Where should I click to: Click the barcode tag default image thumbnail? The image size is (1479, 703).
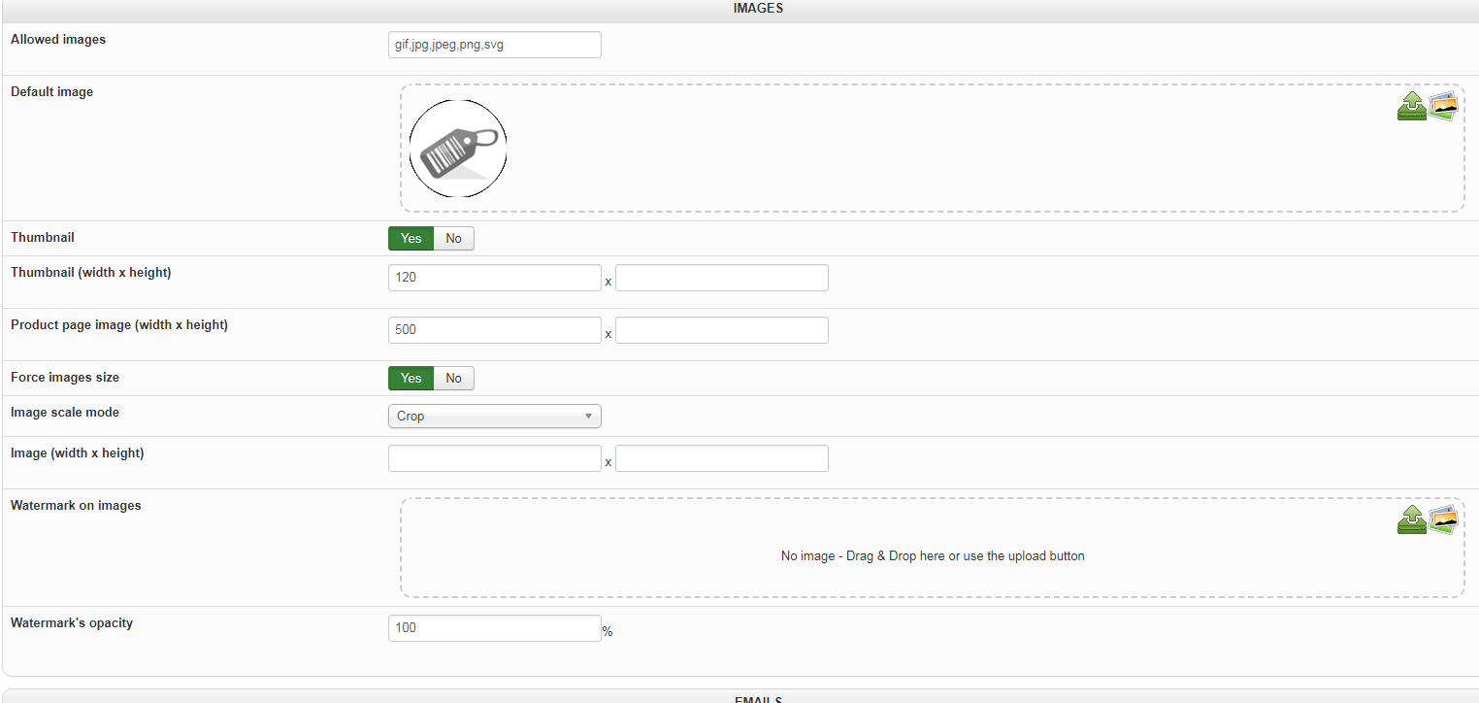pyautogui.click(x=458, y=149)
